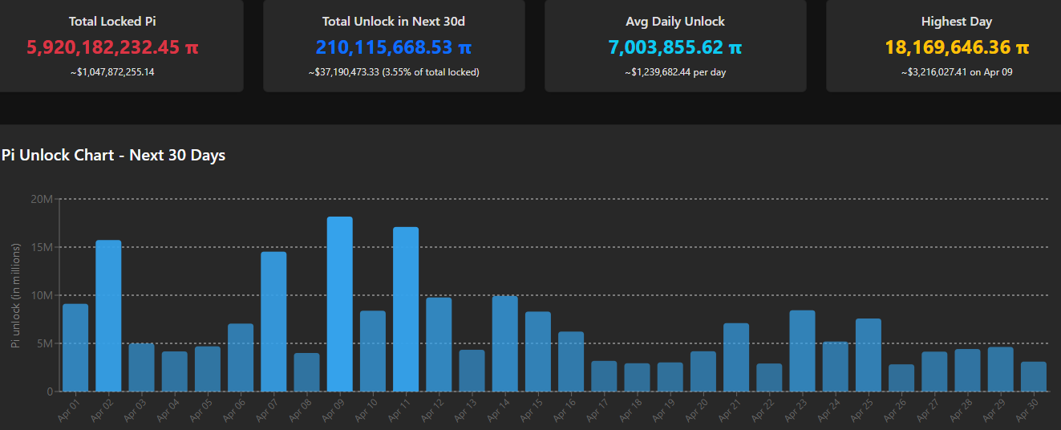Click the bar for Apr 14

coord(504,344)
